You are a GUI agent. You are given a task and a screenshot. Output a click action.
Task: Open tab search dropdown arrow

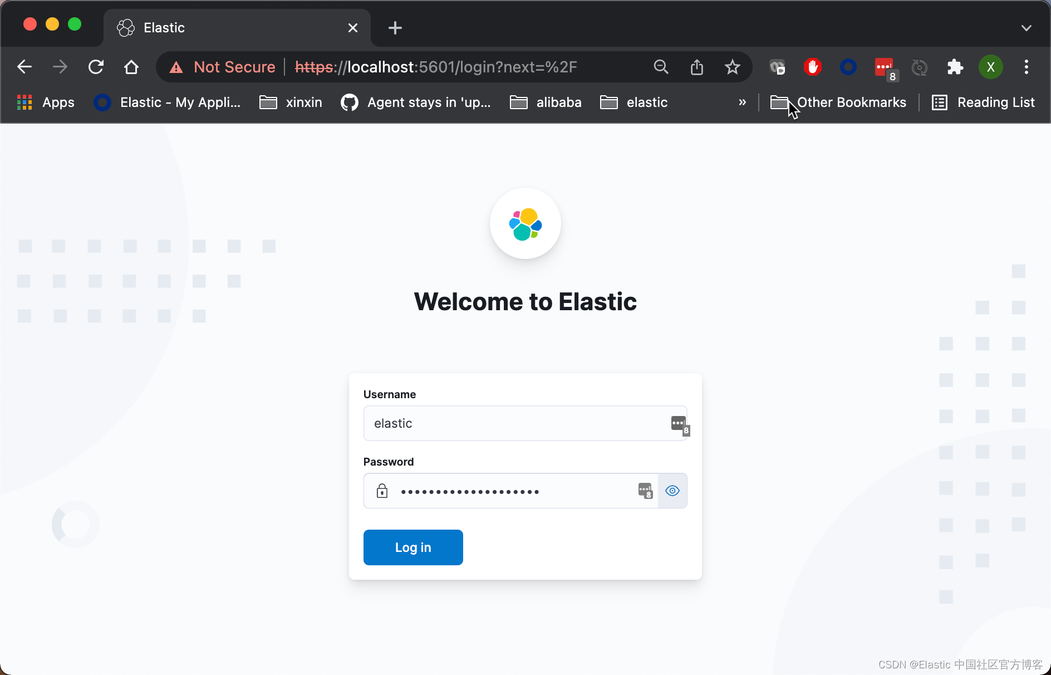coord(1026,28)
